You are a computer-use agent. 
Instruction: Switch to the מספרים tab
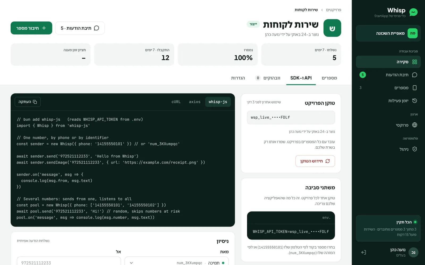click(x=329, y=78)
